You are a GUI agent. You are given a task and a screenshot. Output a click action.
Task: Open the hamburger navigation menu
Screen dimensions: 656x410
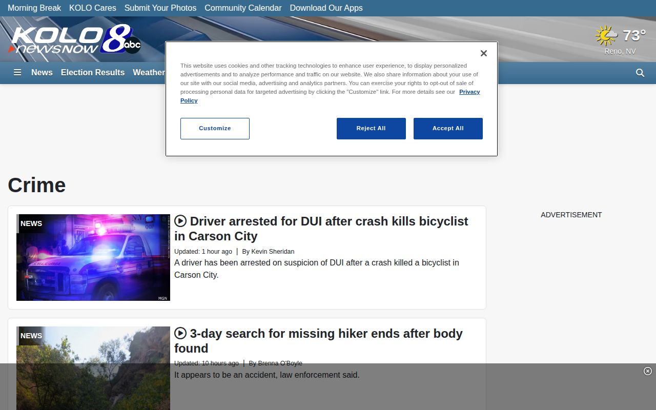[x=17, y=73]
